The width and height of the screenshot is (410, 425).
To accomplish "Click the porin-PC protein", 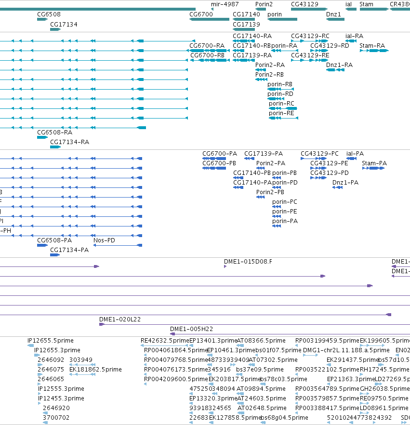I will 277,207.
